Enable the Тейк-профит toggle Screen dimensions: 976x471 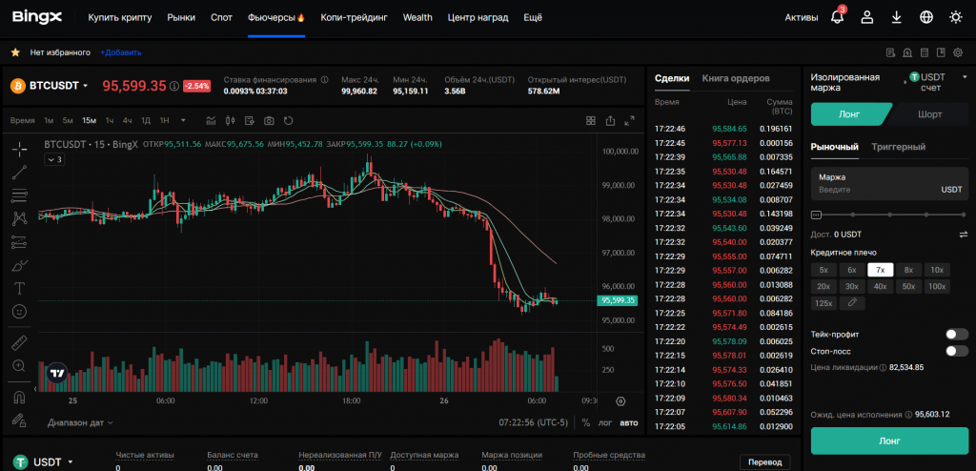click(x=956, y=335)
